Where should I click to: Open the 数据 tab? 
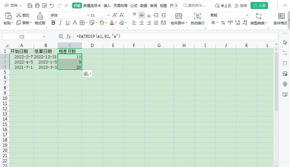click(144, 6)
